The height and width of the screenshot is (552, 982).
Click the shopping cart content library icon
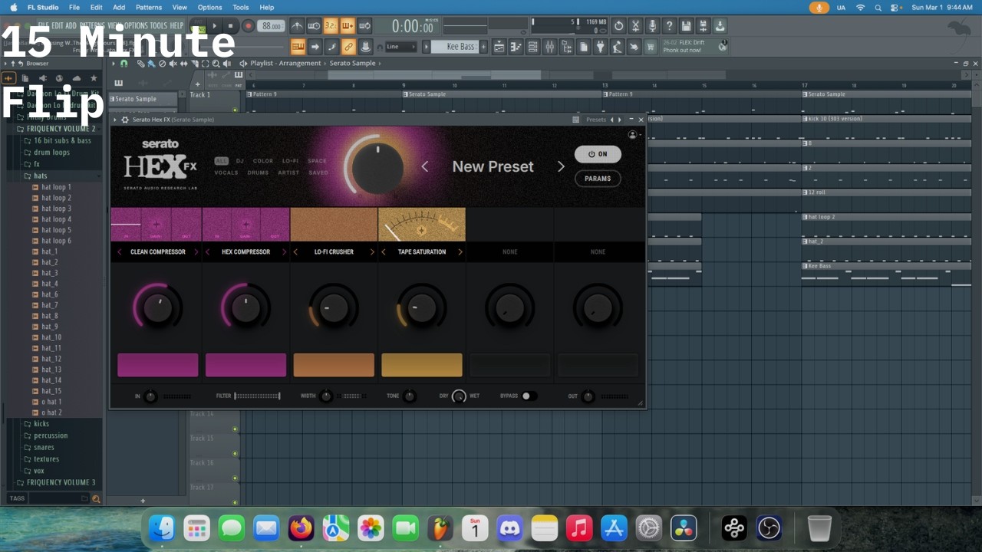coord(651,47)
